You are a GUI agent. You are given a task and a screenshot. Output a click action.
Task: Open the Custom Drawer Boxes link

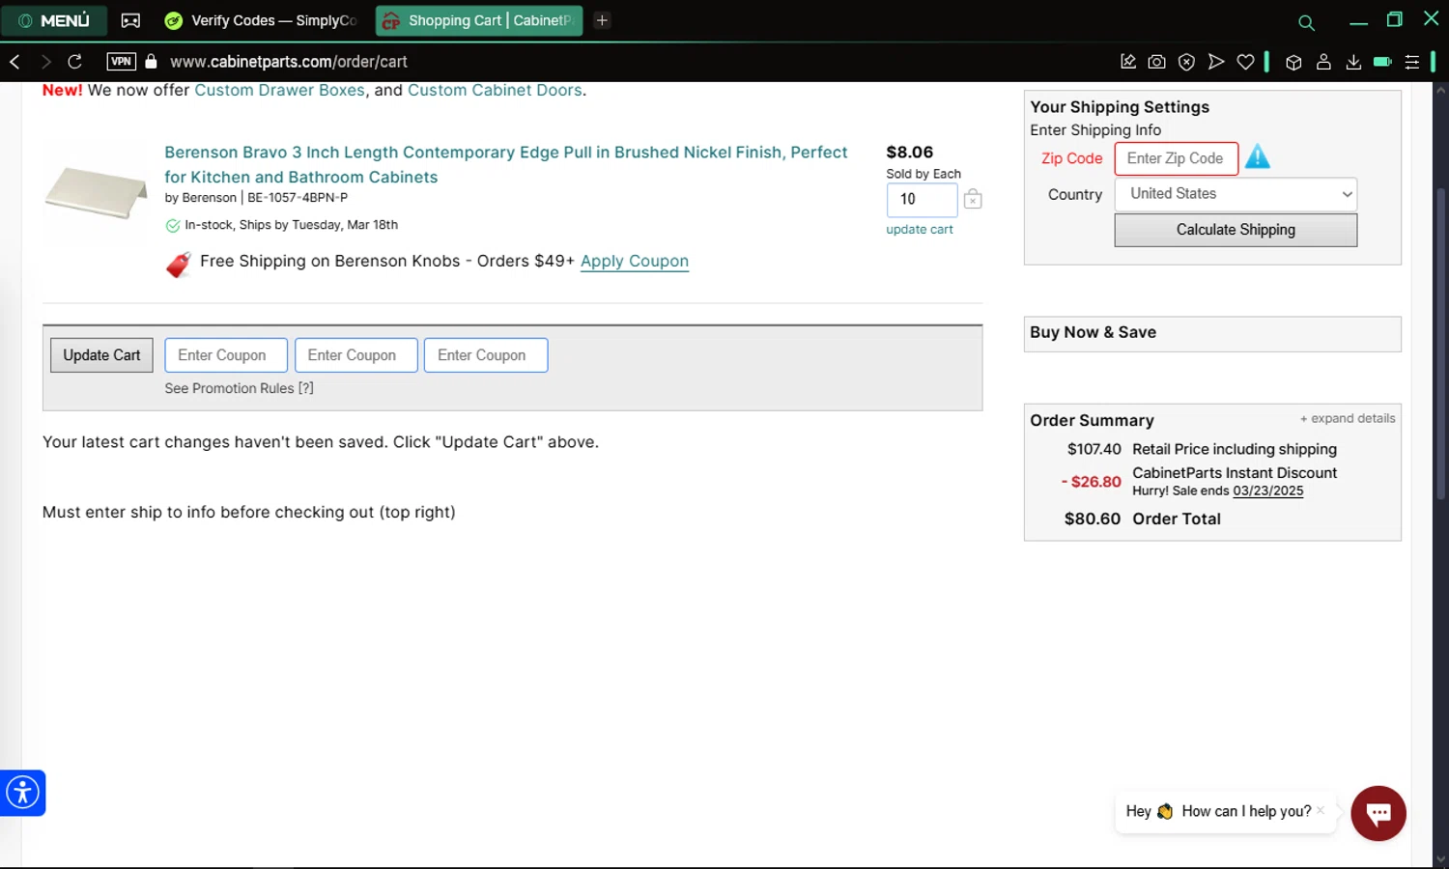coord(279,90)
